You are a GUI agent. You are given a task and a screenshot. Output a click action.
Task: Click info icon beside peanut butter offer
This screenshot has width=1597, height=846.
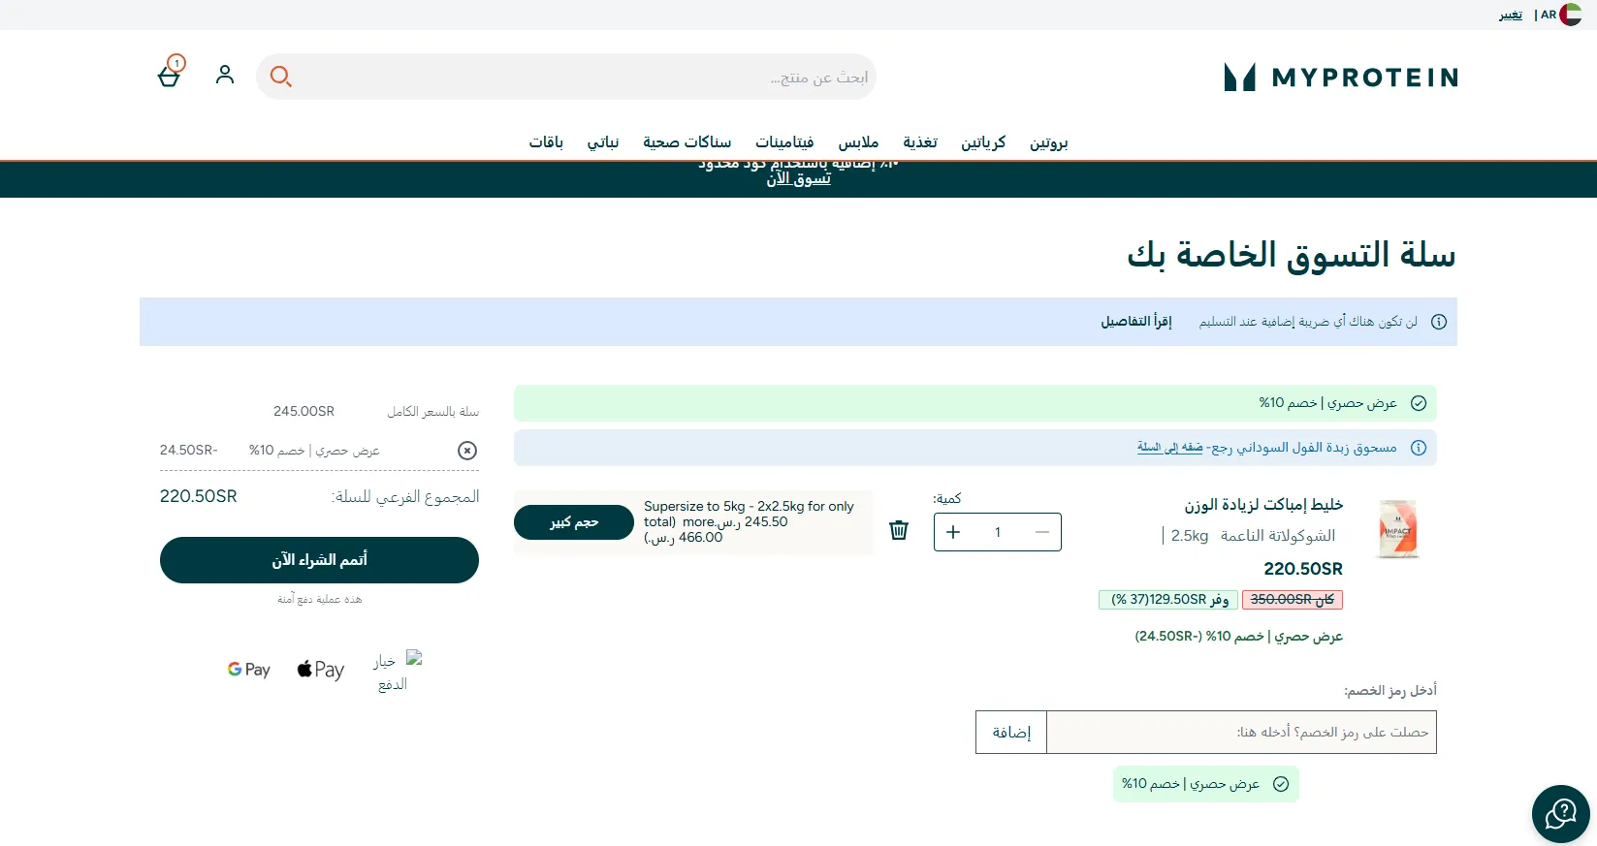pos(1419,448)
